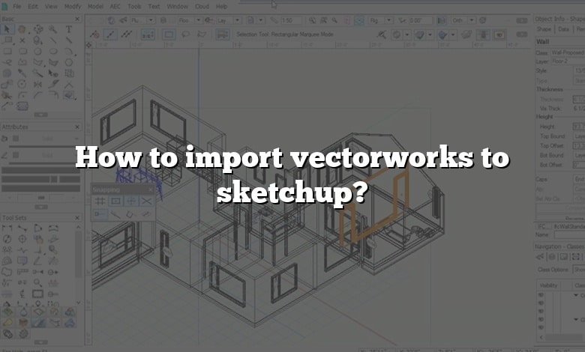Toggle the Smart Points snap in Snapping palette
Viewport: 585px width, 352px height.
tap(100, 213)
